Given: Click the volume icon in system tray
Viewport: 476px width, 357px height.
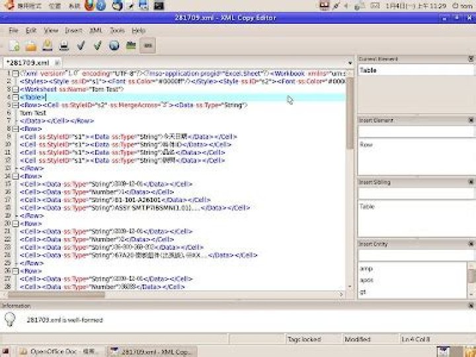Looking at the screenshot, I should pyautogui.click(x=346, y=6).
